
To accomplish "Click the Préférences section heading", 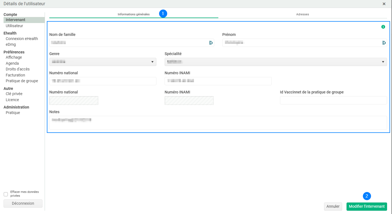I will (14, 52).
